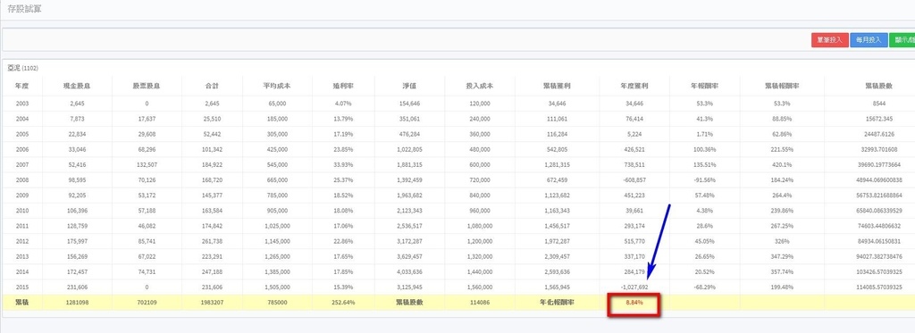Click the 投入成本 column header
Image resolution: width=915 pixels, height=333 pixels.
tap(480, 86)
